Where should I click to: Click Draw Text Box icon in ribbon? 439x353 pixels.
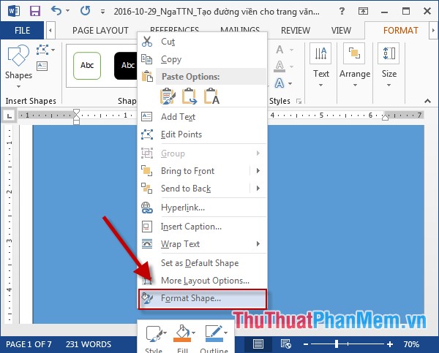(x=42, y=66)
